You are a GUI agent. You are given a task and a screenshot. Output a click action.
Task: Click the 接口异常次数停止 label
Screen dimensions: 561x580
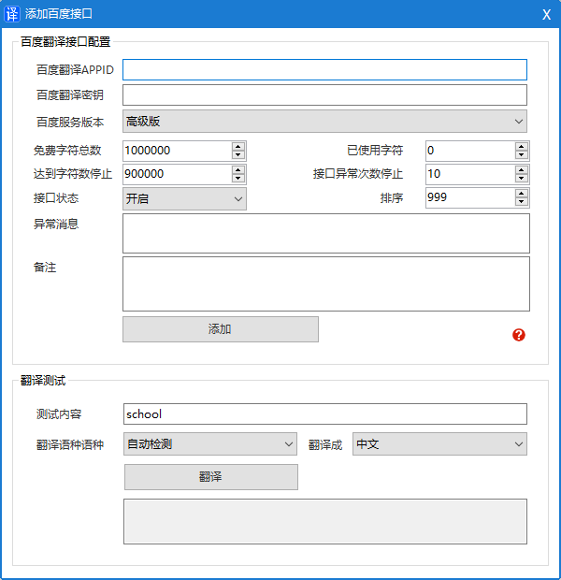(x=358, y=173)
